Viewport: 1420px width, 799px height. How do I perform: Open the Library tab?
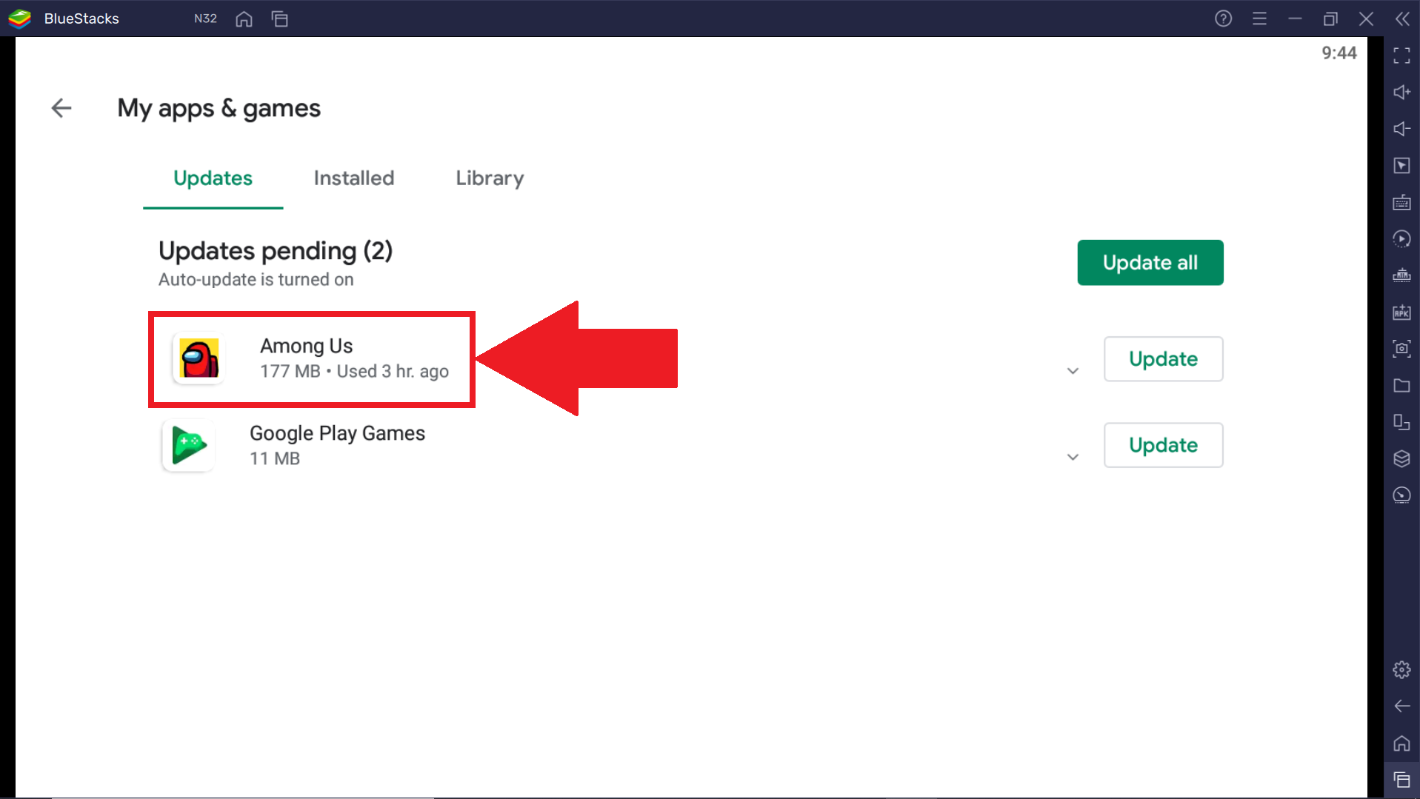(489, 178)
